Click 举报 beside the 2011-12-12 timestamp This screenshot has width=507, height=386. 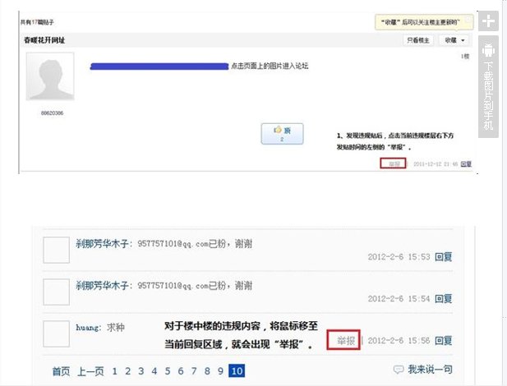click(x=393, y=163)
